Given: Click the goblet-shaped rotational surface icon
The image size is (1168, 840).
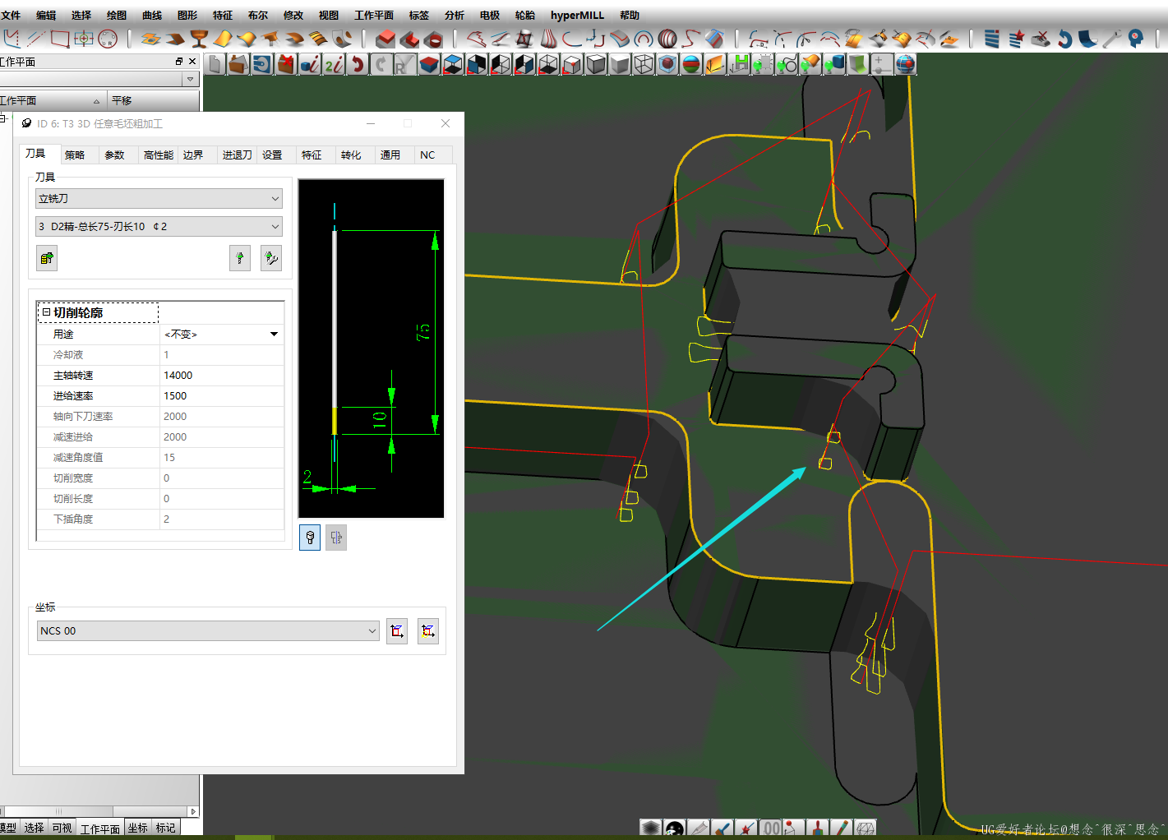Looking at the screenshot, I should (x=199, y=39).
